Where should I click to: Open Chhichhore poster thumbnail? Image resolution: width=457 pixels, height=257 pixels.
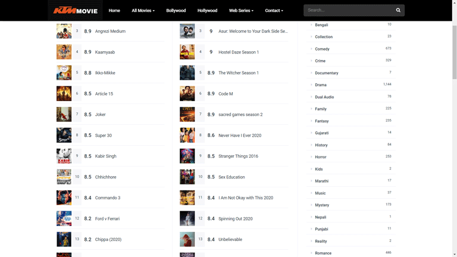(64, 177)
